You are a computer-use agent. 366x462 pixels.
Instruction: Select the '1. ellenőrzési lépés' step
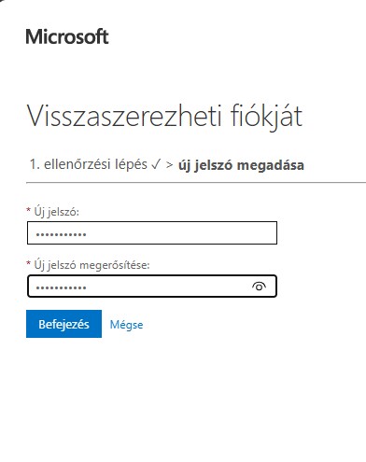(89, 164)
